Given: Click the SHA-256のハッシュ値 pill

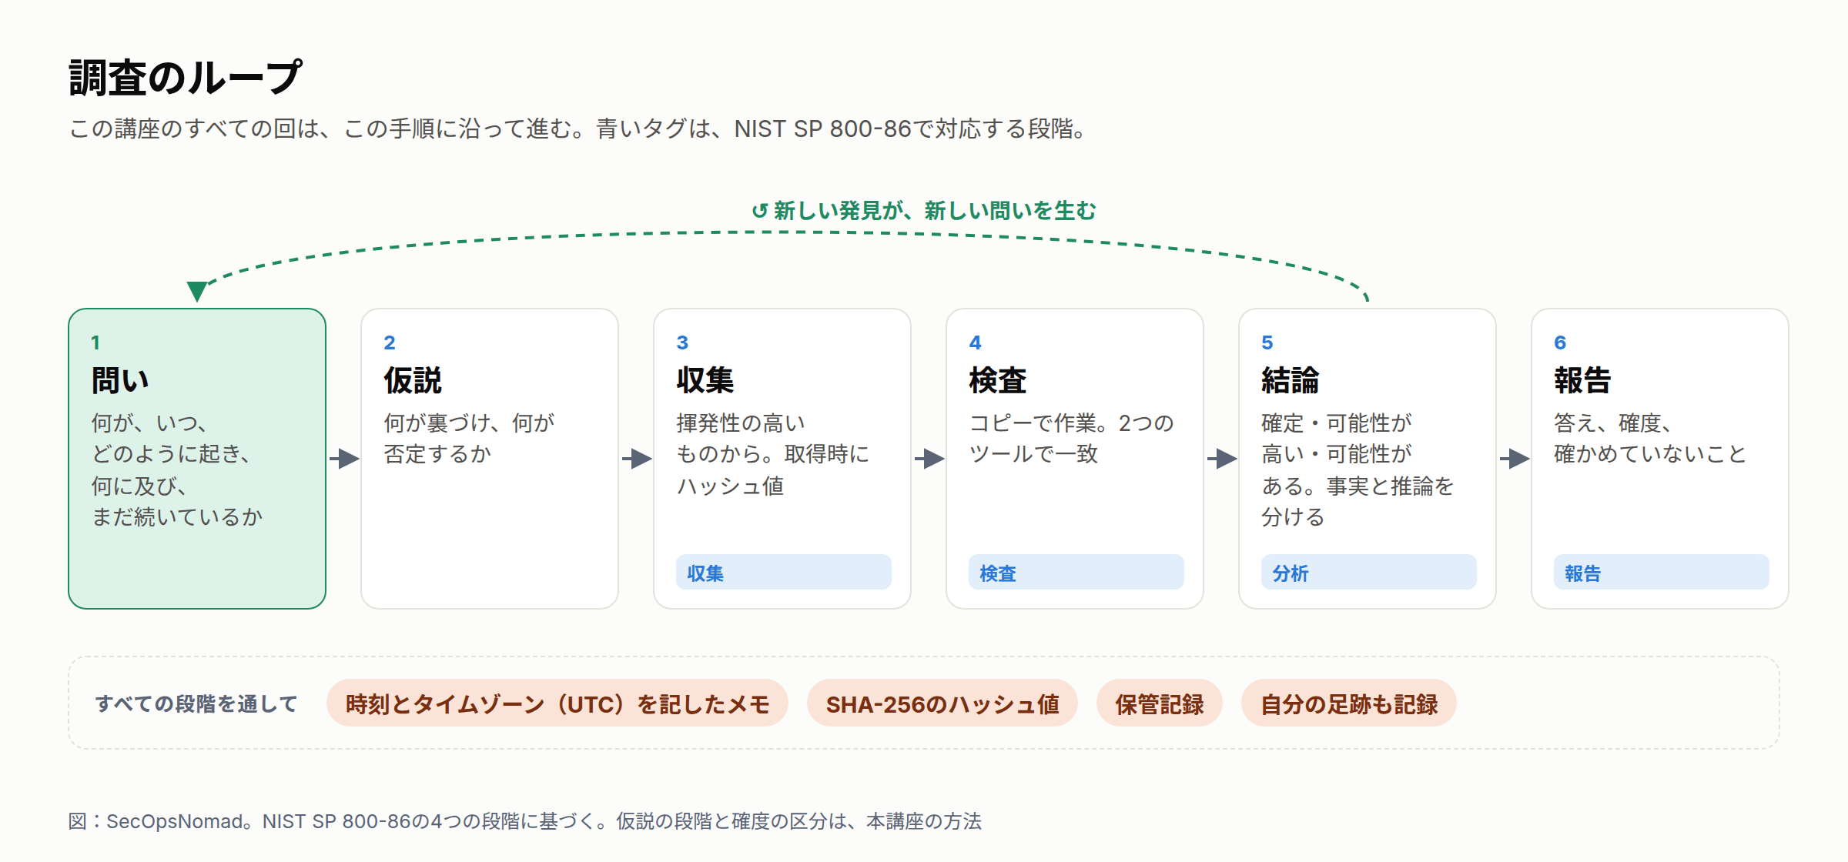Looking at the screenshot, I should 942,703.
